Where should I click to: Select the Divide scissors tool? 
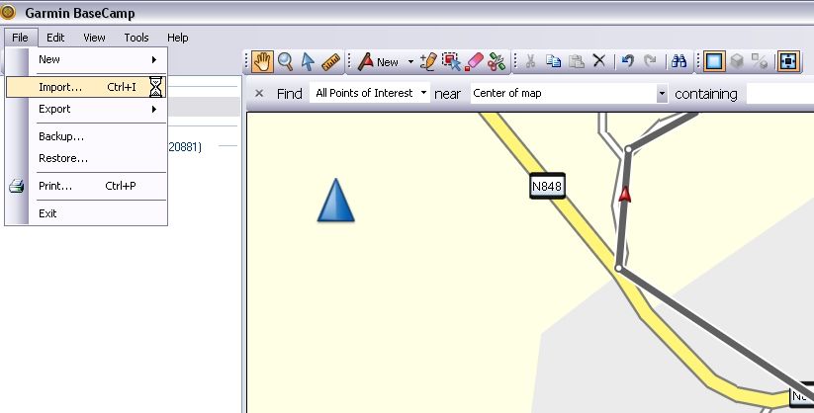coord(497,61)
